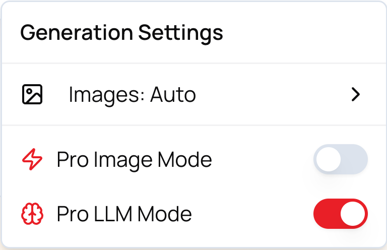The image size is (387, 250).
Task: Click the Pro Image Mode label
Action: coord(134,160)
